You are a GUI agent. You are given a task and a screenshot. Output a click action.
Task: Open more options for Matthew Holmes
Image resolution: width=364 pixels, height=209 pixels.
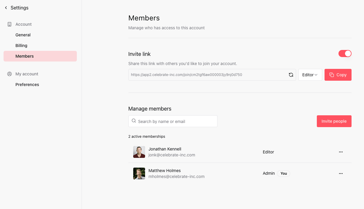pos(341,174)
